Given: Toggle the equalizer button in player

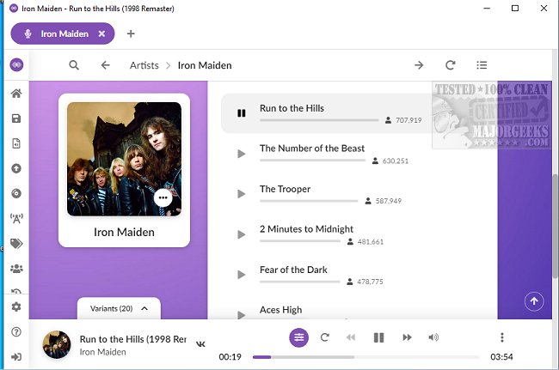Looking at the screenshot, I should [298, 337].
